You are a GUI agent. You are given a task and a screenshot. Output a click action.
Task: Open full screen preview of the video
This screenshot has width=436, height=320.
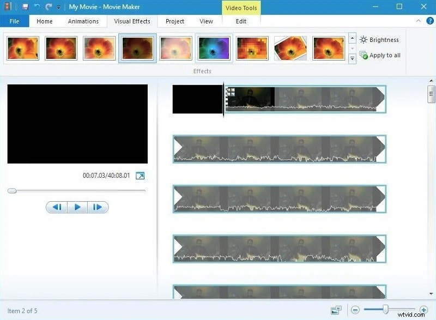click(x=140, y=176)
